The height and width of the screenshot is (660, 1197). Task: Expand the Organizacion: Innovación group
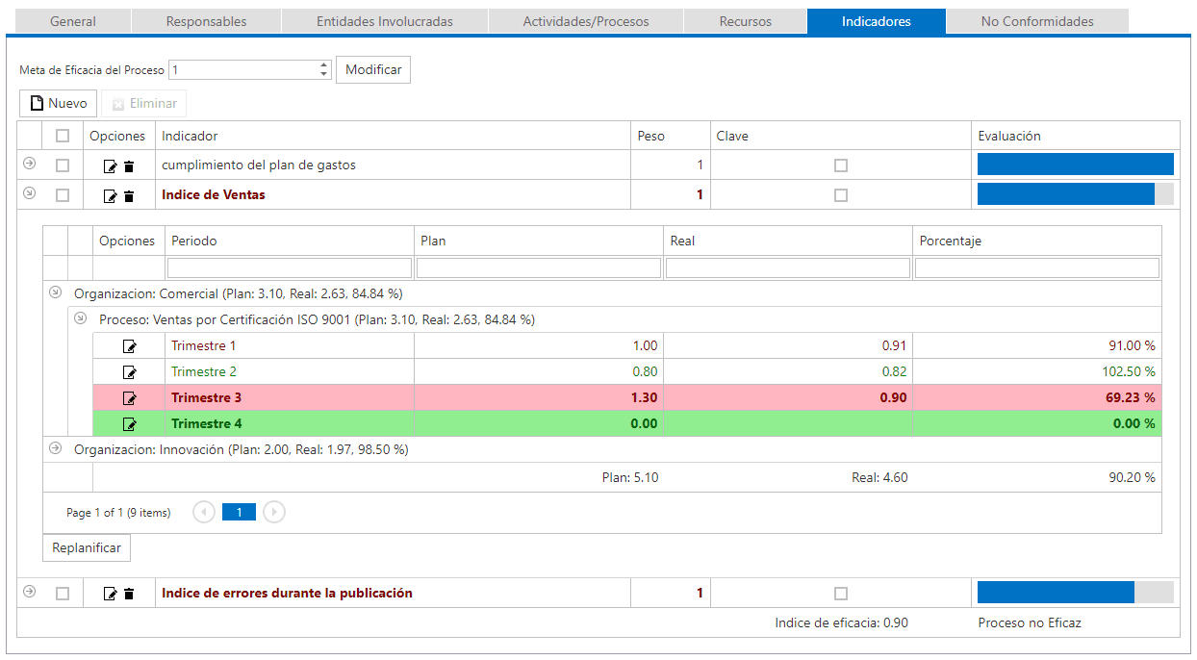point(55,448)
